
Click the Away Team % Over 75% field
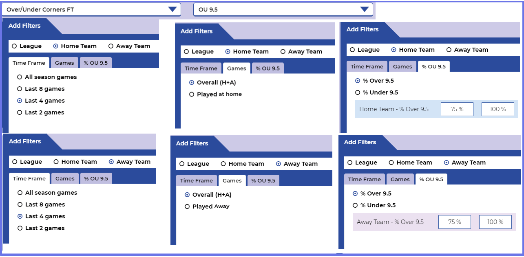click(x=454, y=222)
